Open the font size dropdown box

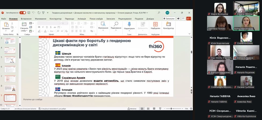(x=65, y=23)
